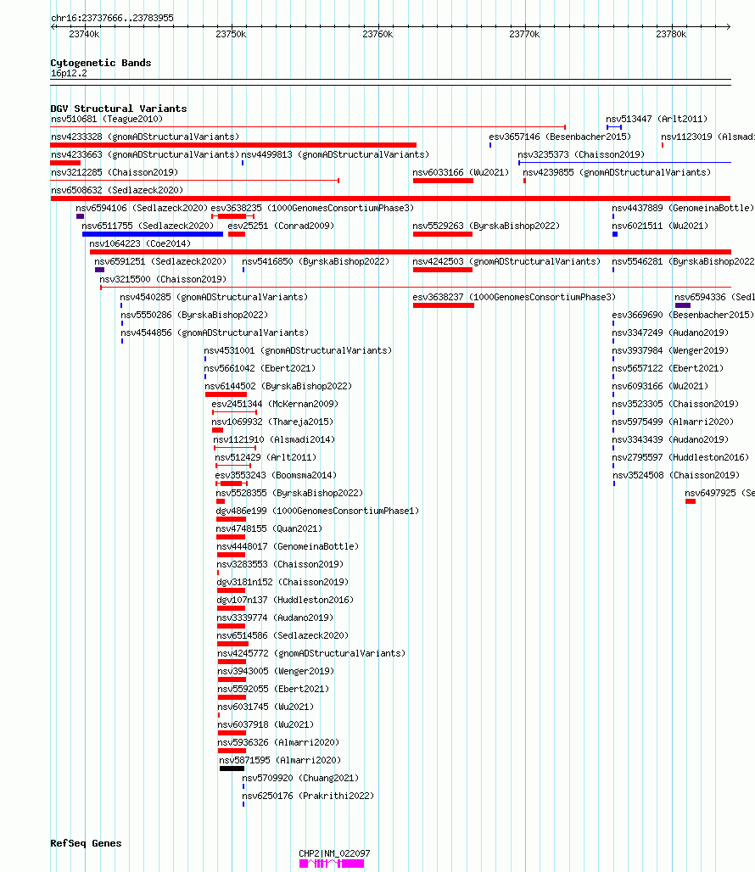Select nsv4437889 (GenomeinaBottle) label
Image resolution: width=755 pixels, height=872 pixels.
point(683,208)
